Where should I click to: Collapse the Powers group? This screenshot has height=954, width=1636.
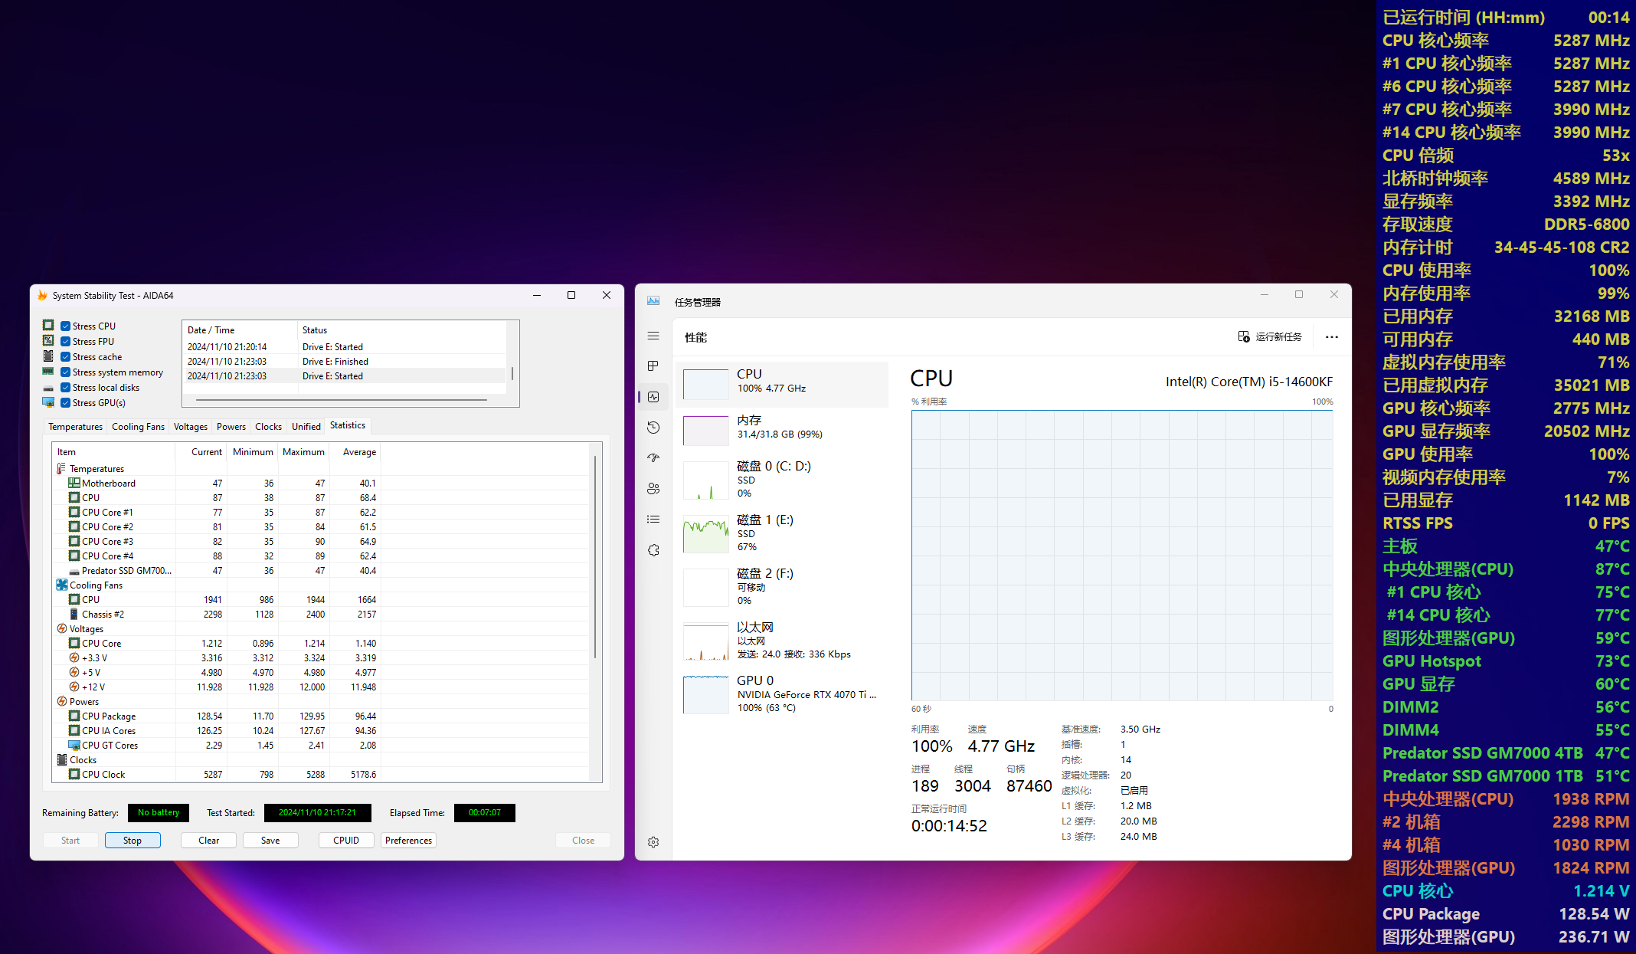[61, 702]
